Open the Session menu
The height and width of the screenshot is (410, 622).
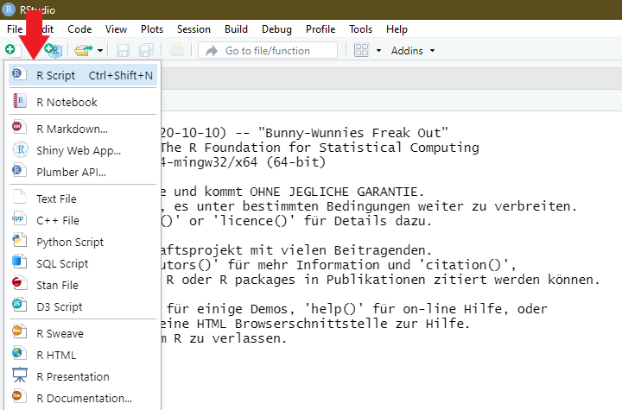(194, 29)
